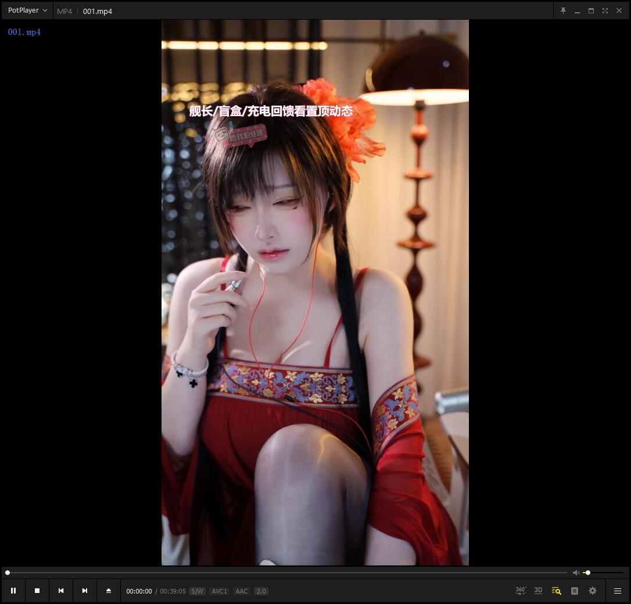Click the volume slider
Screen dimensions: 631x604
(603, 573)
